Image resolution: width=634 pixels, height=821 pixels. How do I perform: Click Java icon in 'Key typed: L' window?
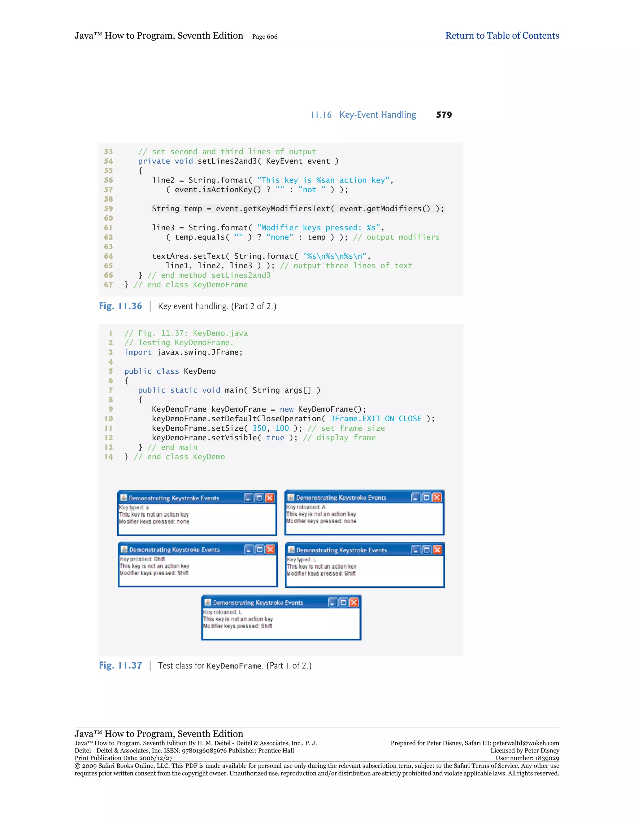coord(291,550)
